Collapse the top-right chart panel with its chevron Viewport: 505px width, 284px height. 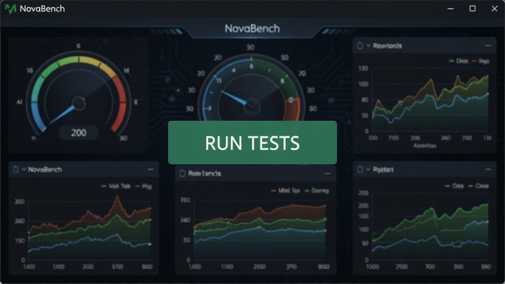point(368,46)
